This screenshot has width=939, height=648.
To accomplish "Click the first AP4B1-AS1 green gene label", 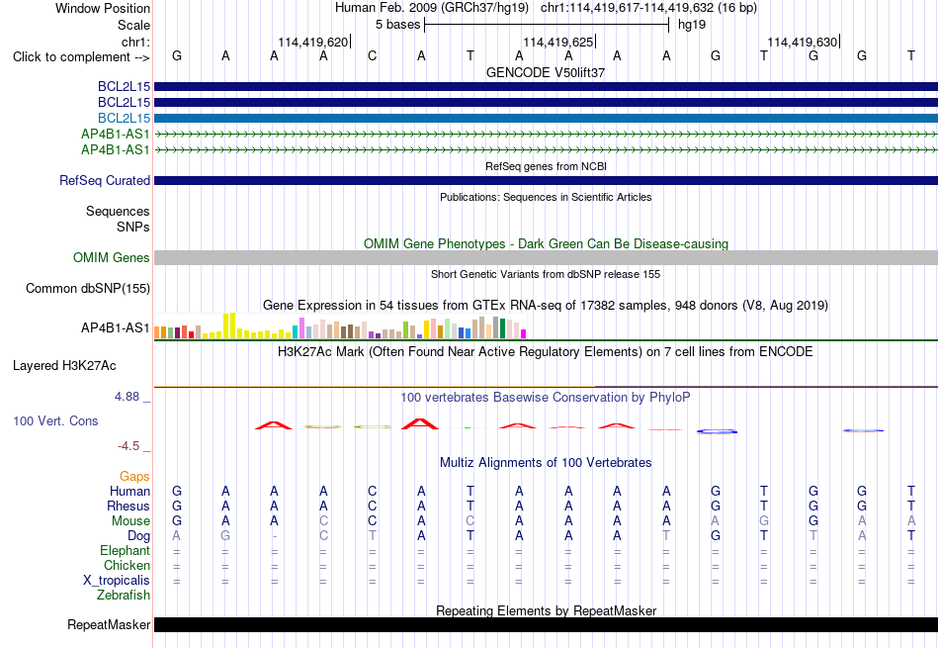I will [x=116, y=134].
